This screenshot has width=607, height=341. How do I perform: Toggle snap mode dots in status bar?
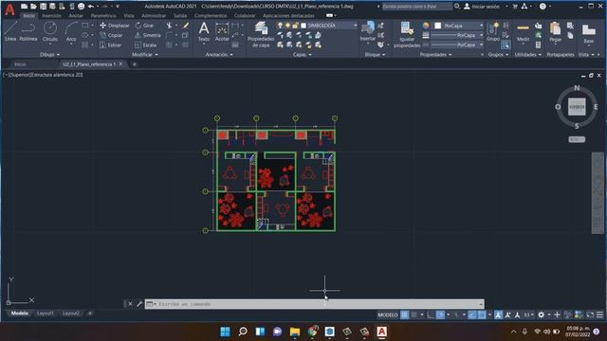coord(414,314)
